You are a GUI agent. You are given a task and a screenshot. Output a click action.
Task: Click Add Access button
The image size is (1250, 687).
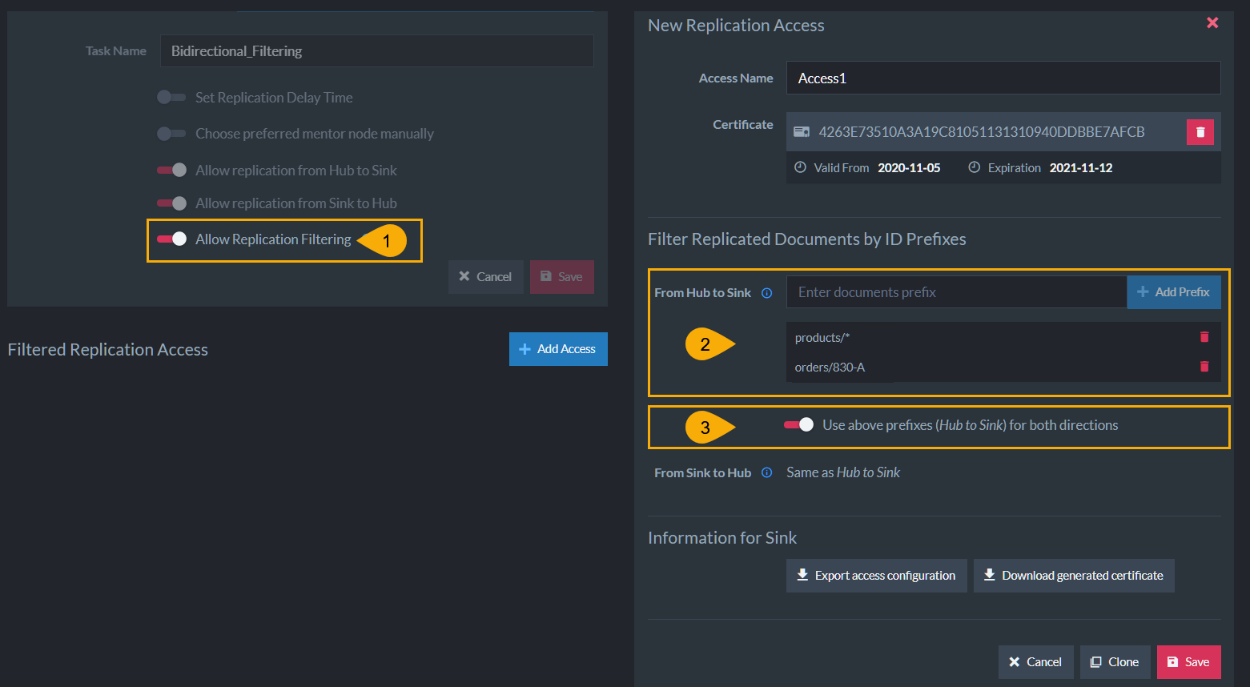(x=558, y=349)
